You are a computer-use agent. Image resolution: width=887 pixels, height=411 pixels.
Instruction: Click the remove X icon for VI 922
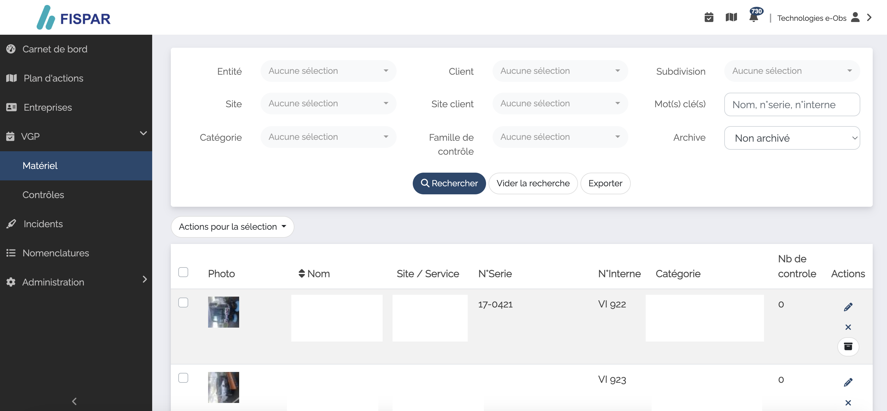point(848,327)
